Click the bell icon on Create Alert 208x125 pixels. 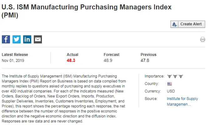(174, 24)
